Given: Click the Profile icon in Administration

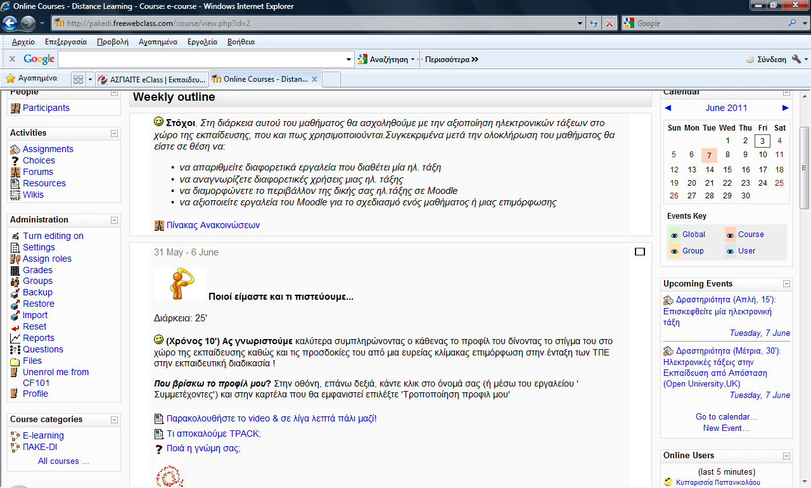Looking at the screenshot, I should pos(15,394).
